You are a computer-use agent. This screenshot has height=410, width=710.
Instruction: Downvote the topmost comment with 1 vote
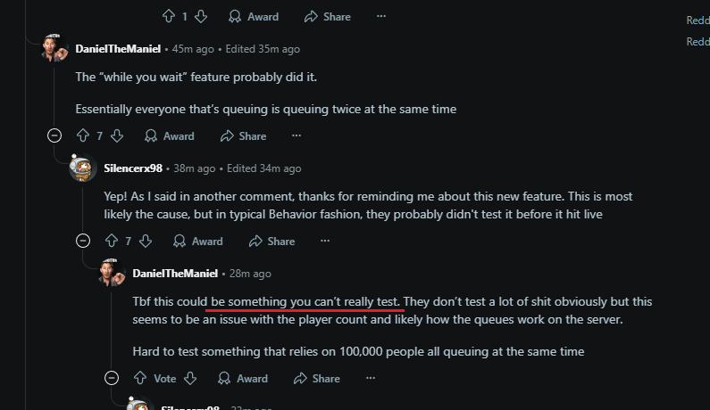[x=201, y=16]
